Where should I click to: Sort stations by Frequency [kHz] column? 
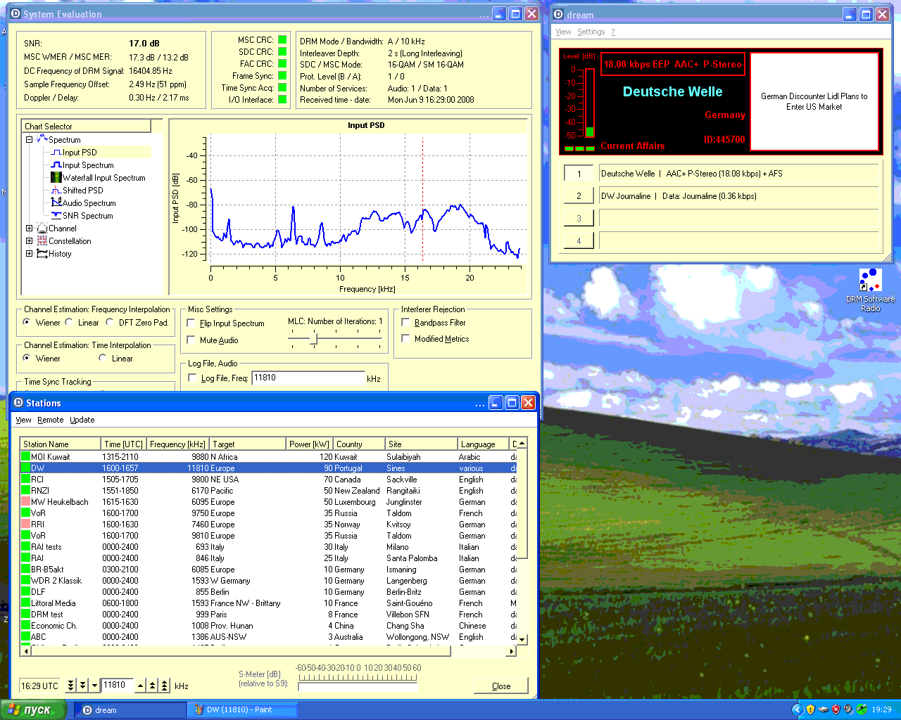click(x=178, y=444)
